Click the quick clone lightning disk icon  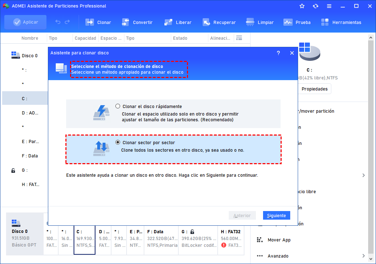(x=101, y=113)
